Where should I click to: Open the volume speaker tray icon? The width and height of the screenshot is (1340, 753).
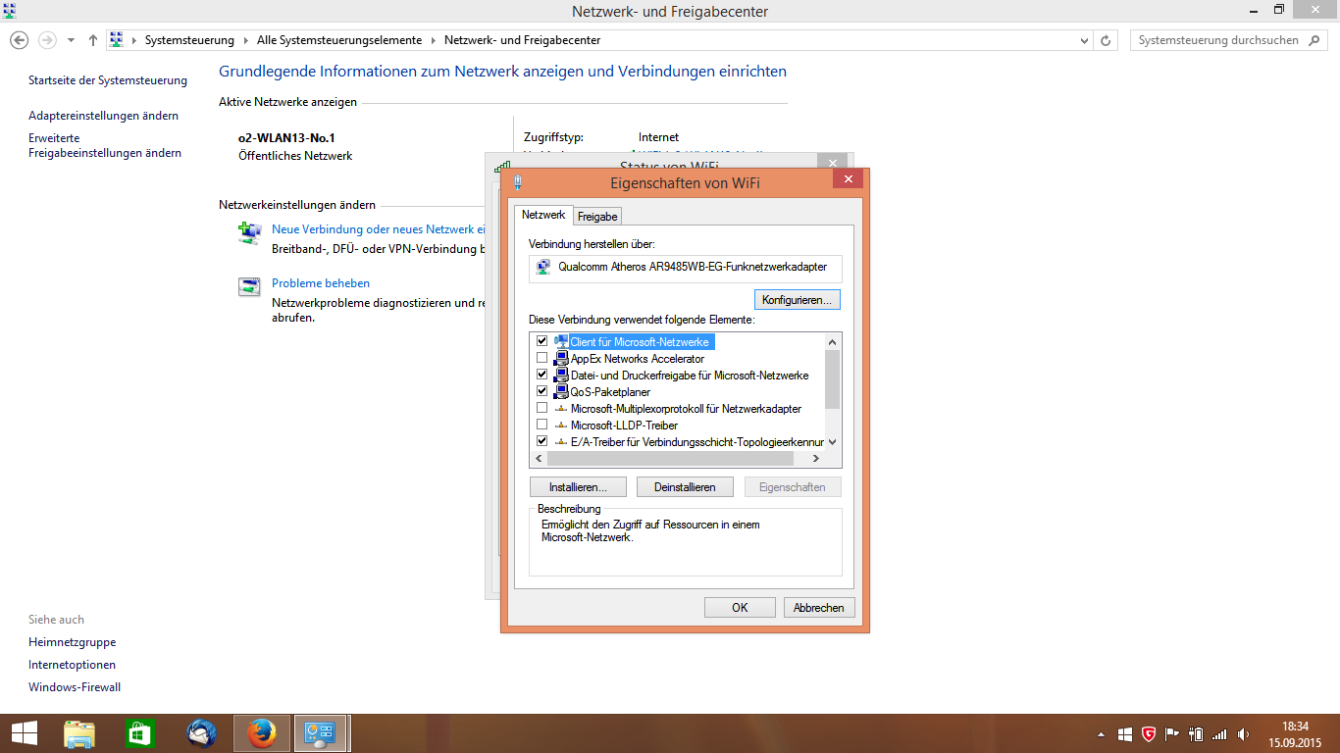(x=1244, y=733)
